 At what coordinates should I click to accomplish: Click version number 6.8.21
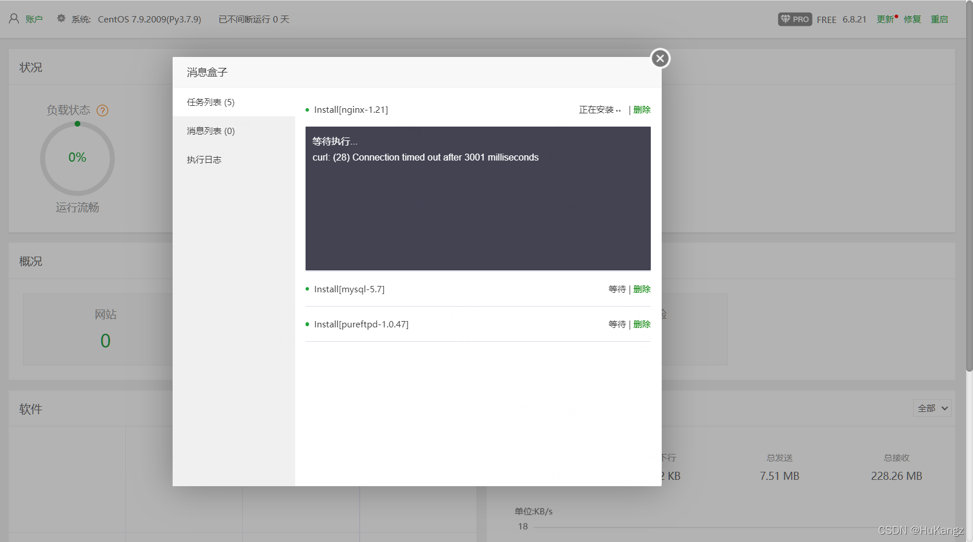pos(854,19)
